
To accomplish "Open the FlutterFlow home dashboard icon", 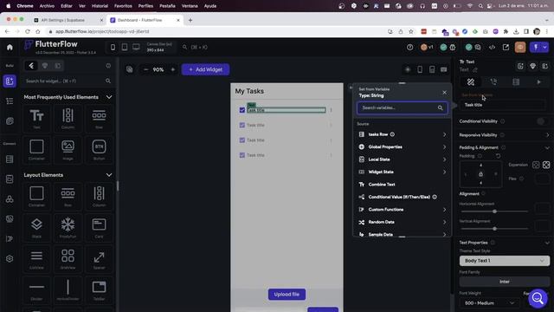I will [10, 47].
